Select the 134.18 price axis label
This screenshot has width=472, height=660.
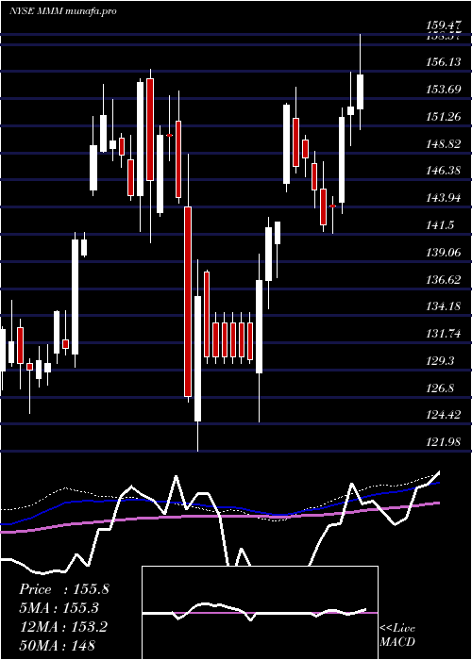coord(444,306)
